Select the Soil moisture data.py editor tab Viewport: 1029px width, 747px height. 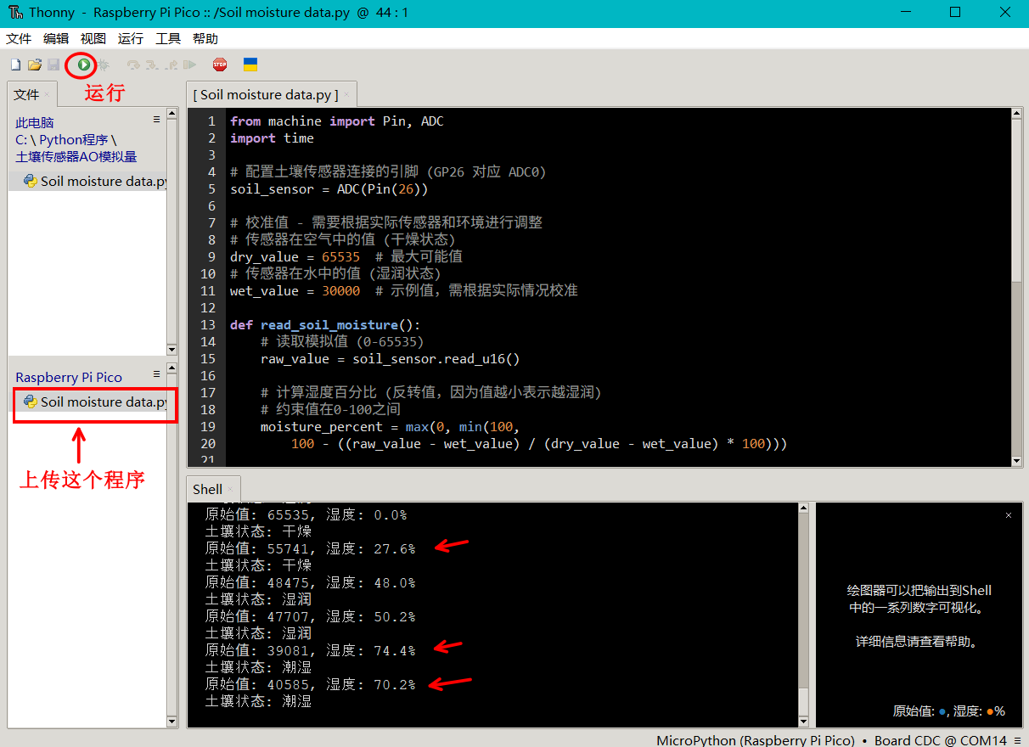265,95
